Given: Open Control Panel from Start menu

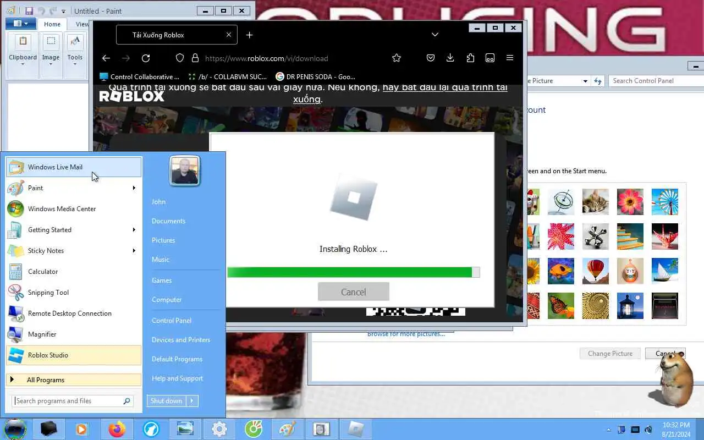Looking at the screenshot, I should pyautogui.click(x=172, y=321).
